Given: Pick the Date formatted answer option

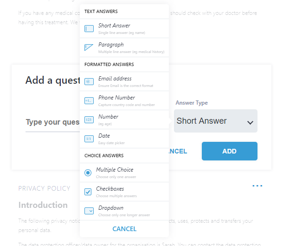Looking at the screenshot, I should click(x=124, y=139).
